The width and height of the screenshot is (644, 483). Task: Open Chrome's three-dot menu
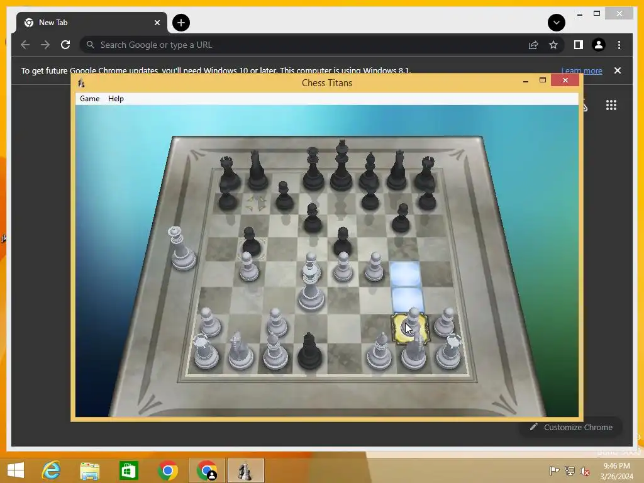(x=619, y=45)
